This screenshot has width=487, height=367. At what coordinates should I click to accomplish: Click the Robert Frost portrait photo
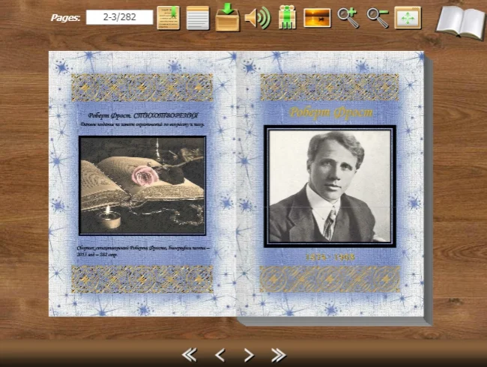(330, 186)
